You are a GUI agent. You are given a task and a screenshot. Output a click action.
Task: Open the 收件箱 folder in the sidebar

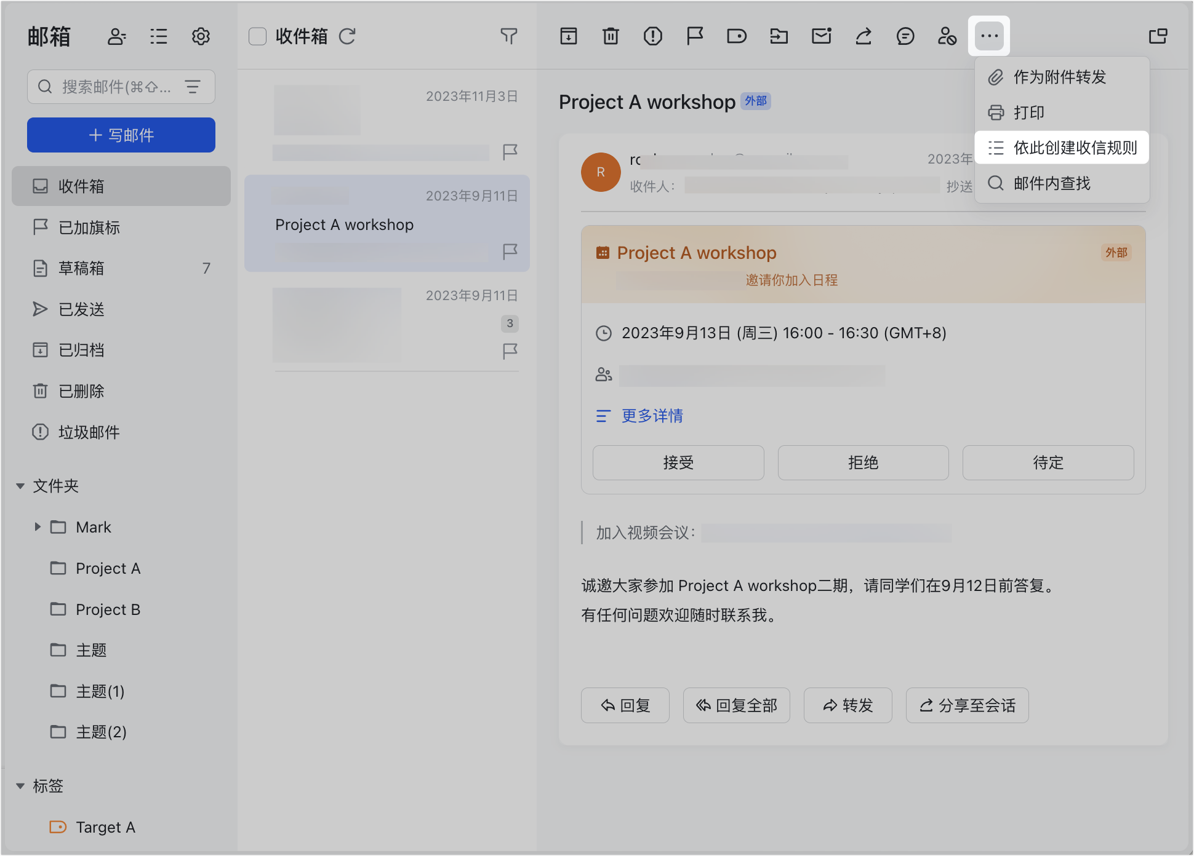click(121, 186)
